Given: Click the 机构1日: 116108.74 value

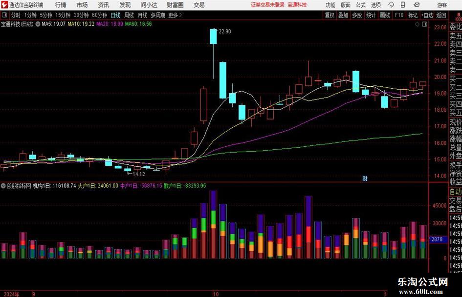Looking at the screenshot, I should tap(54, 186).
